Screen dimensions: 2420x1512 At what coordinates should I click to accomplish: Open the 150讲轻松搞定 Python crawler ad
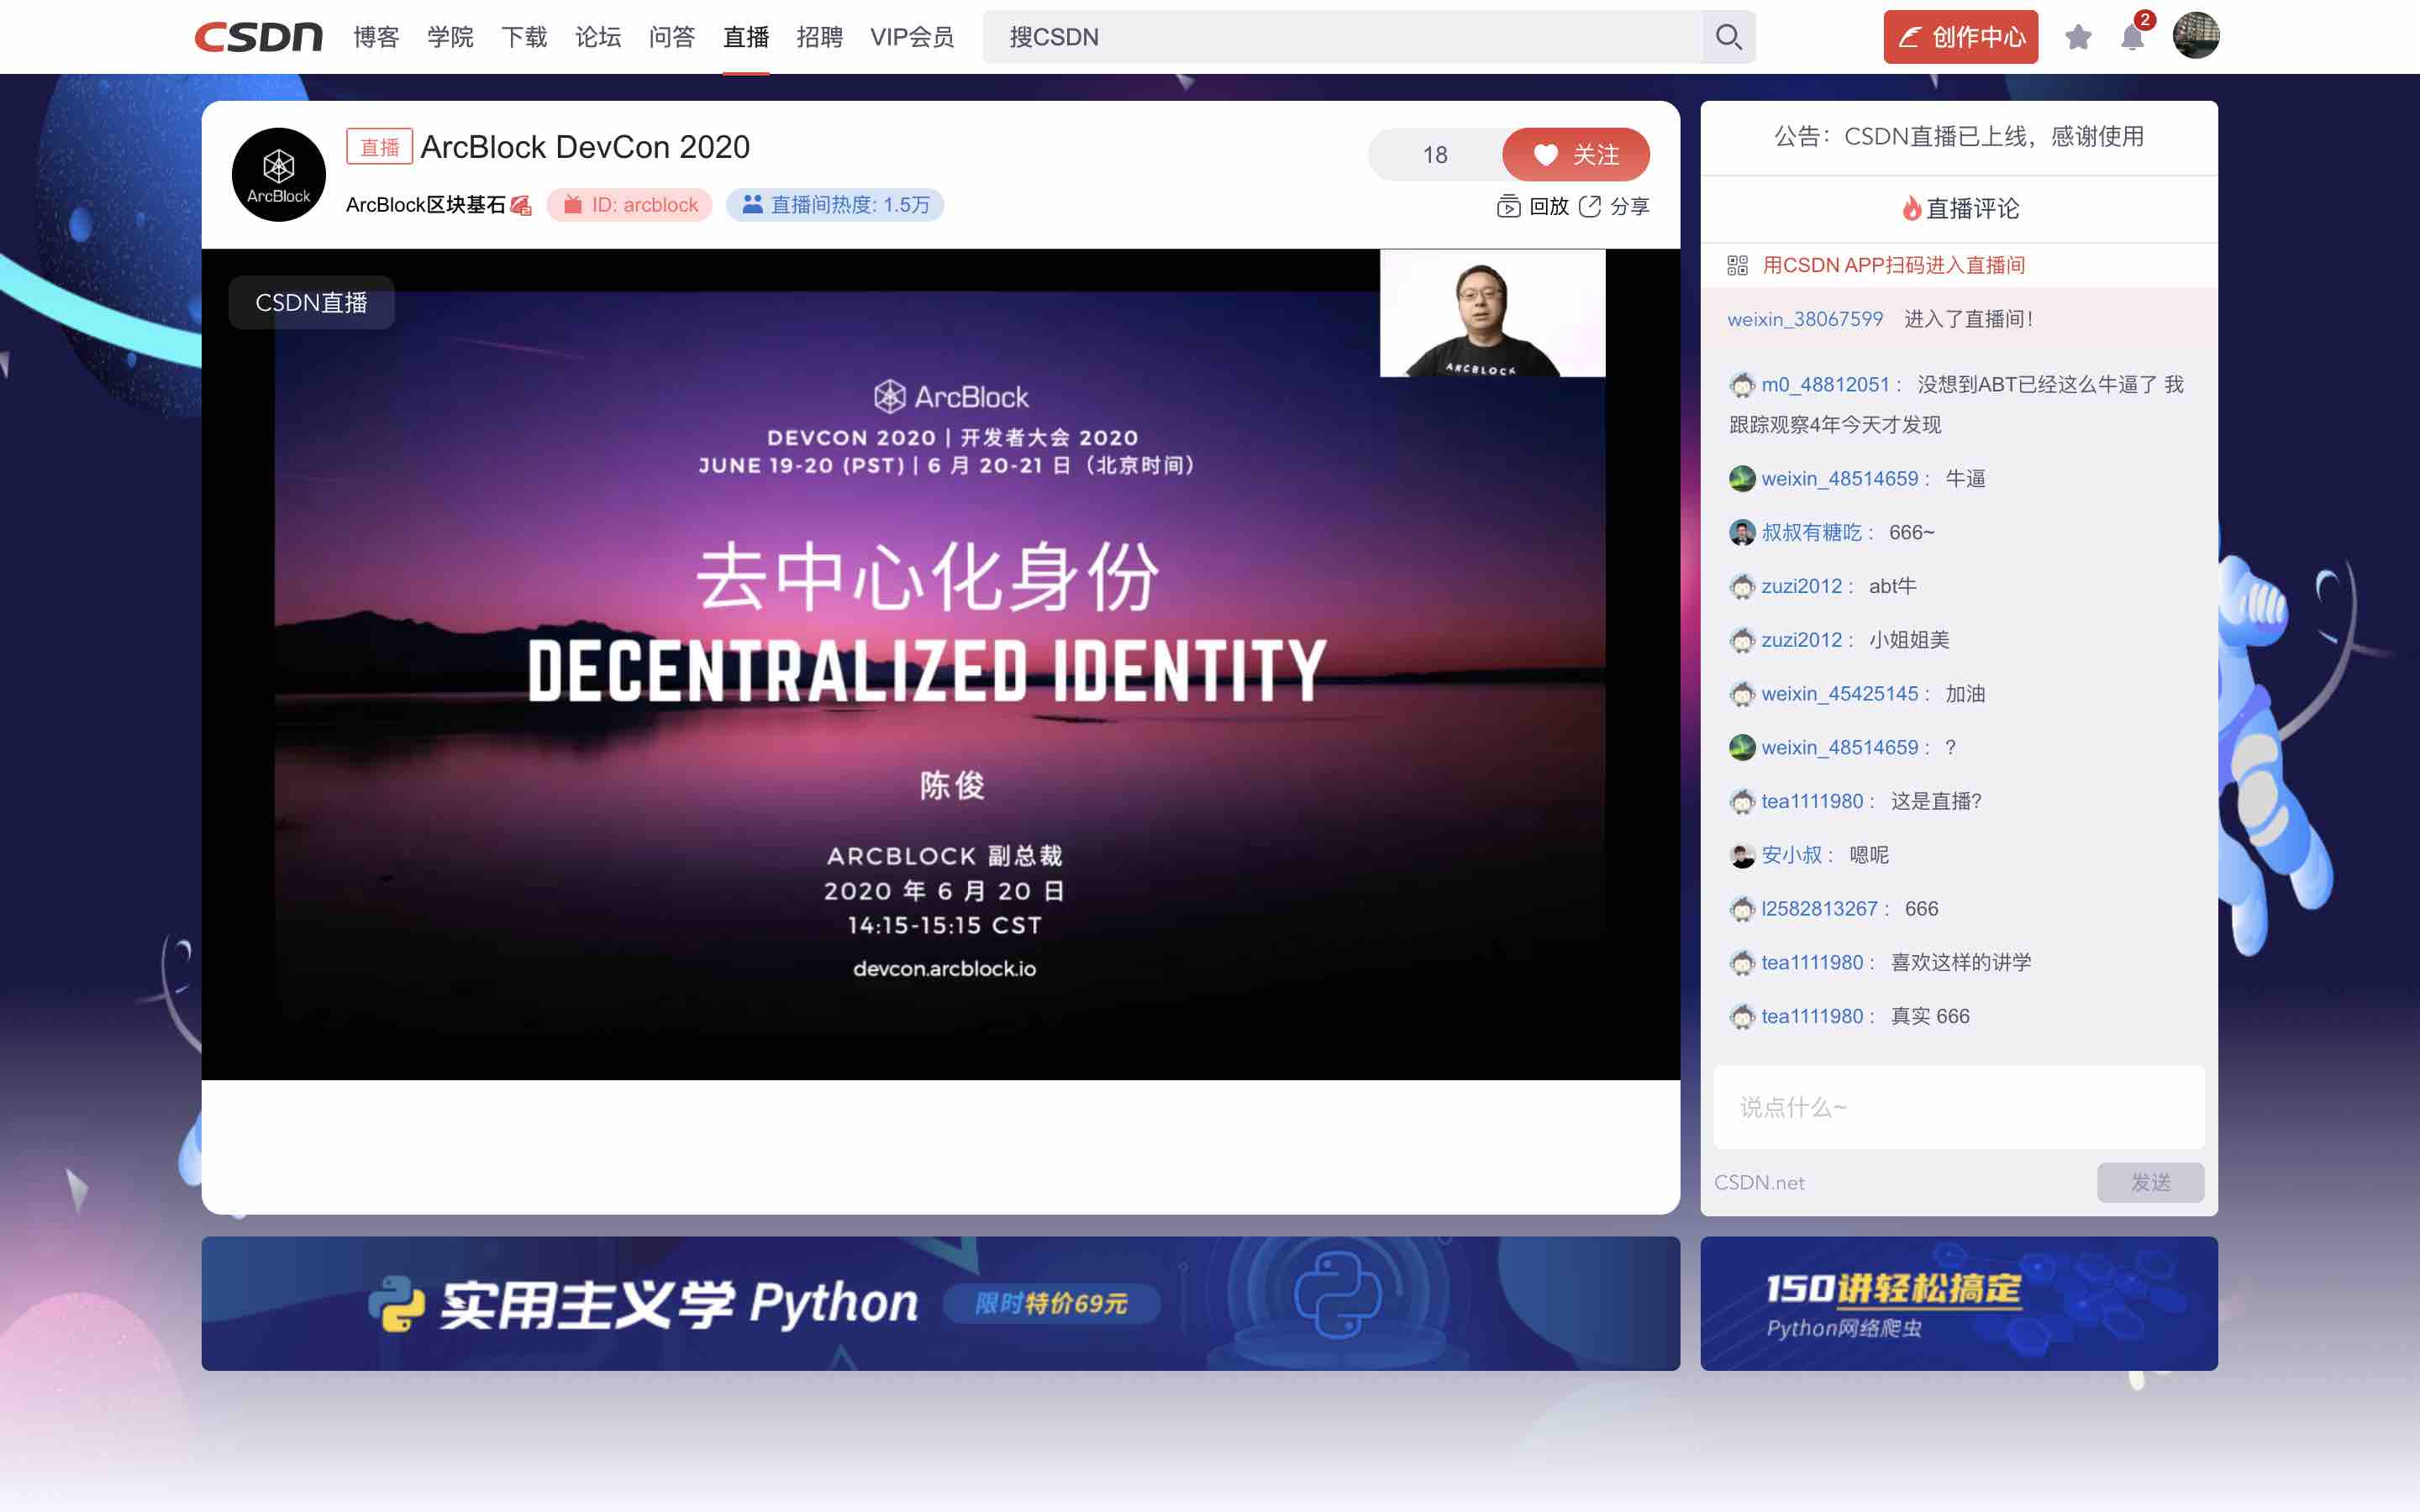click(1958, 1303)
